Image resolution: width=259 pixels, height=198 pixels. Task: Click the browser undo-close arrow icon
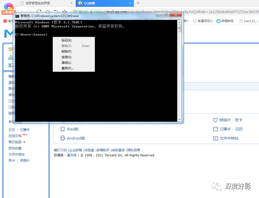point(56,11)
